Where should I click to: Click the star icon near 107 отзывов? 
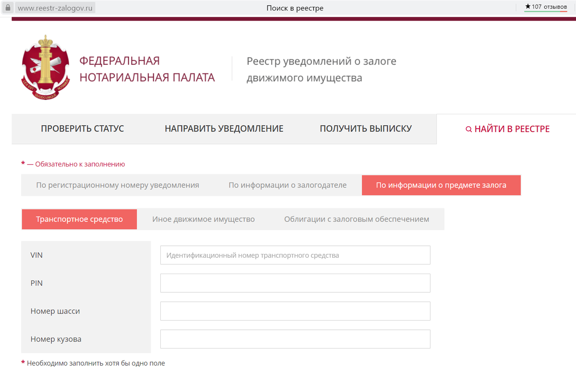pyautogui.click(x=528, y=7)
